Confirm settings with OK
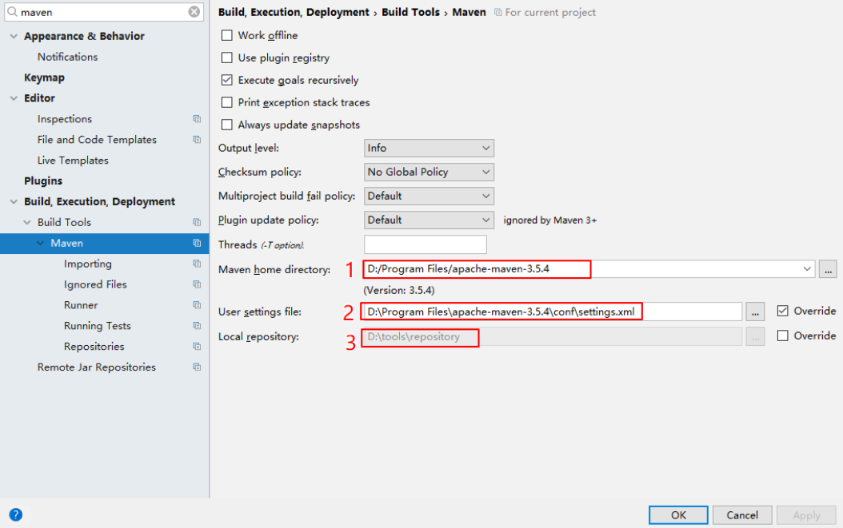The width and height of the screenshot is (843, 528). point(677,514)
